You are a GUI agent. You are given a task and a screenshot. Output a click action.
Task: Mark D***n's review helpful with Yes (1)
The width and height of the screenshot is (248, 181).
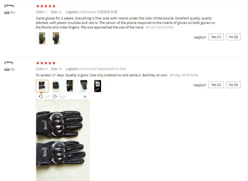(216, 37)
